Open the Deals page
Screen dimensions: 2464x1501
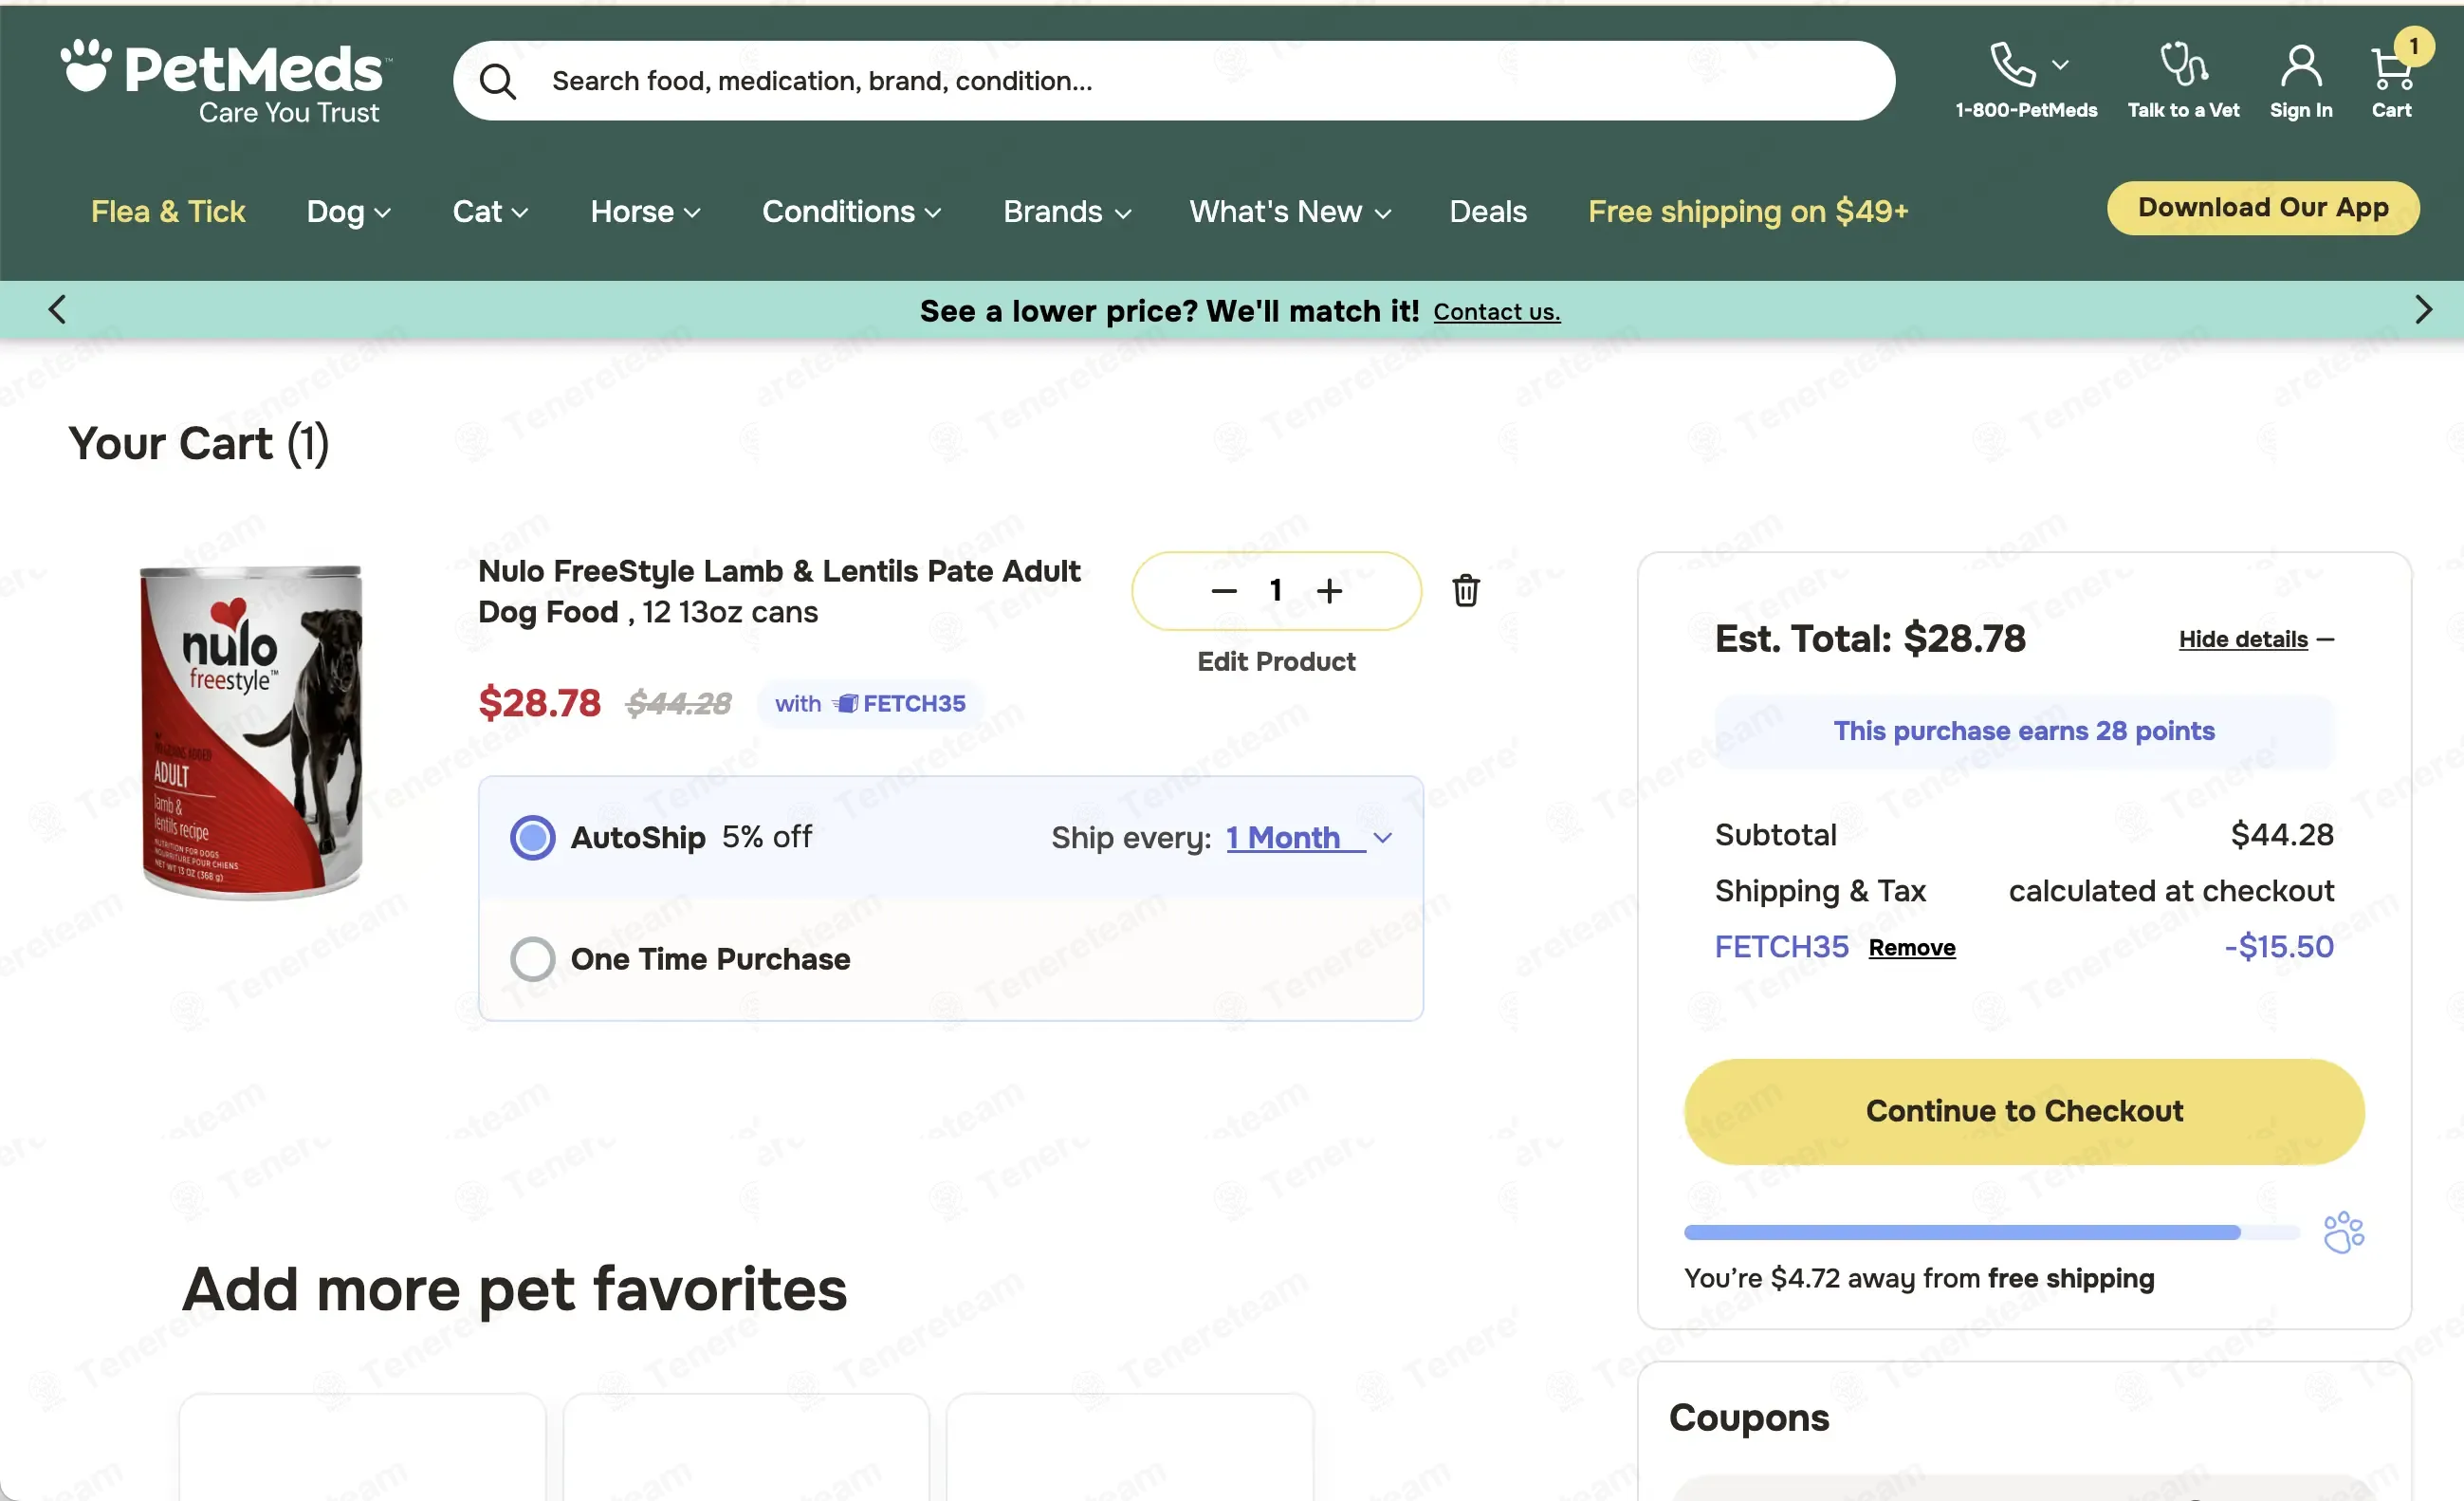[1487, 212]
